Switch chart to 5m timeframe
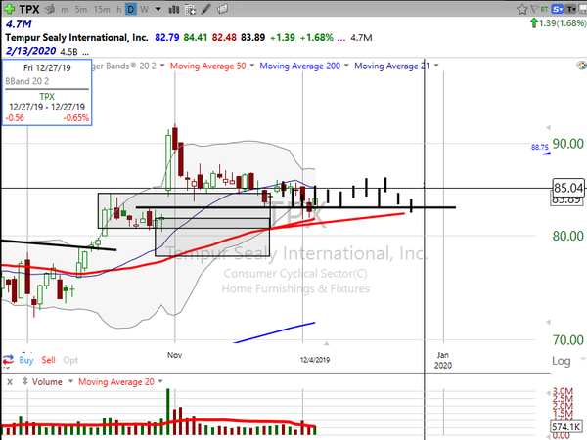The width and height of the screenshot is (587, 440). (81, 10)
